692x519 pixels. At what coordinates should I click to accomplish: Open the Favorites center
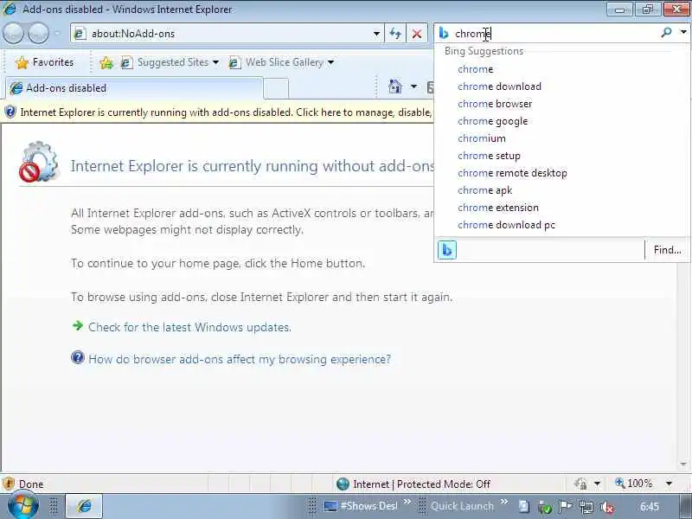(45, 62)
